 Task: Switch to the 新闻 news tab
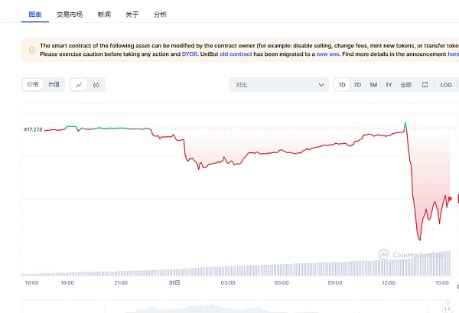[x=103, y=15]
